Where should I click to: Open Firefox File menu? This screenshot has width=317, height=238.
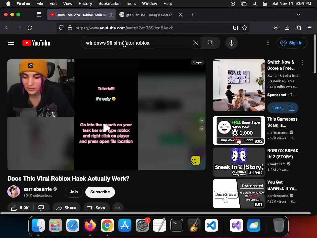click(40, 4)
